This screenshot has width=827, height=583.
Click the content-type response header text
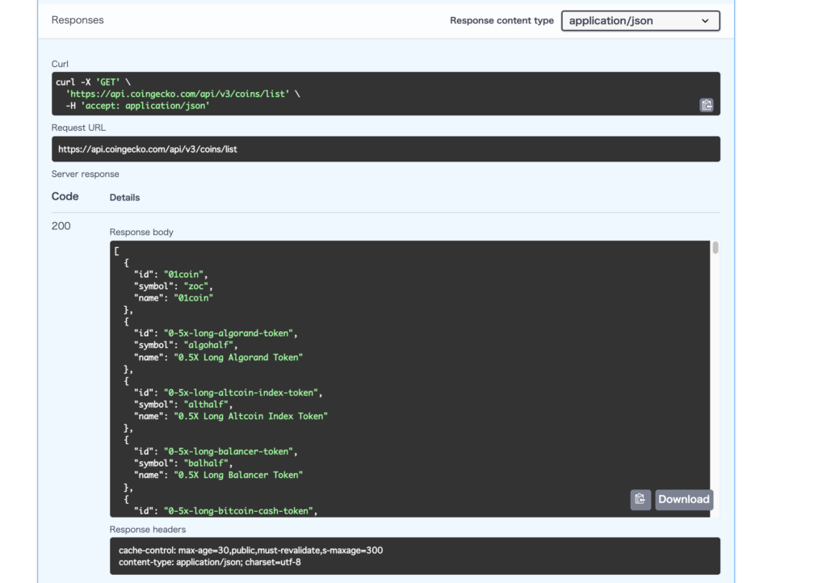pos(226,563)
